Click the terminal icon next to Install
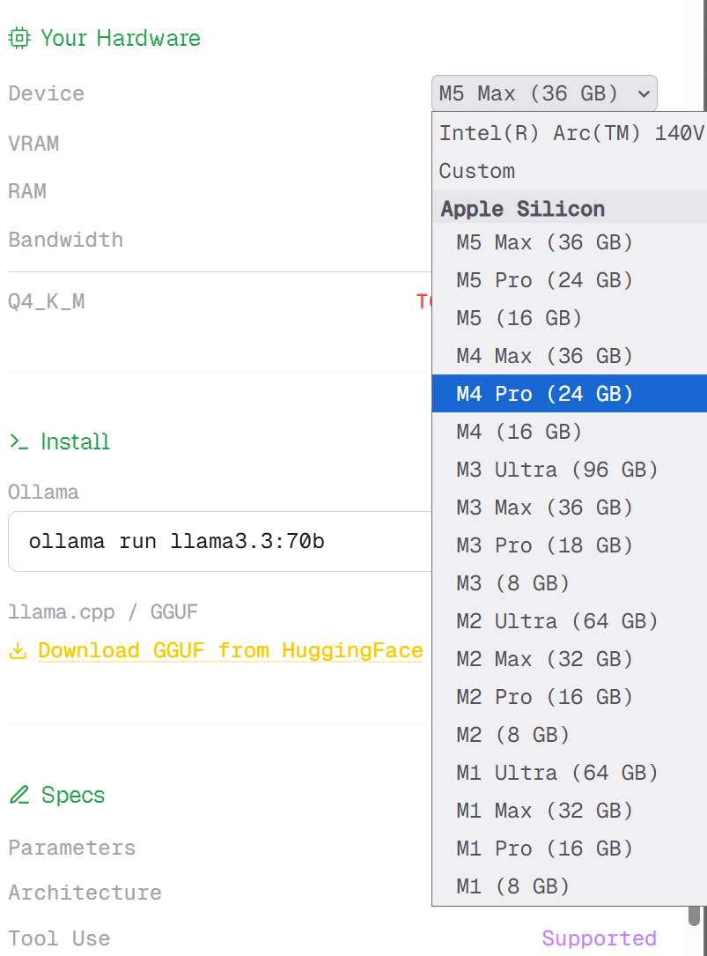This screenshot has width=707, height=956. [x=19, y=441]
